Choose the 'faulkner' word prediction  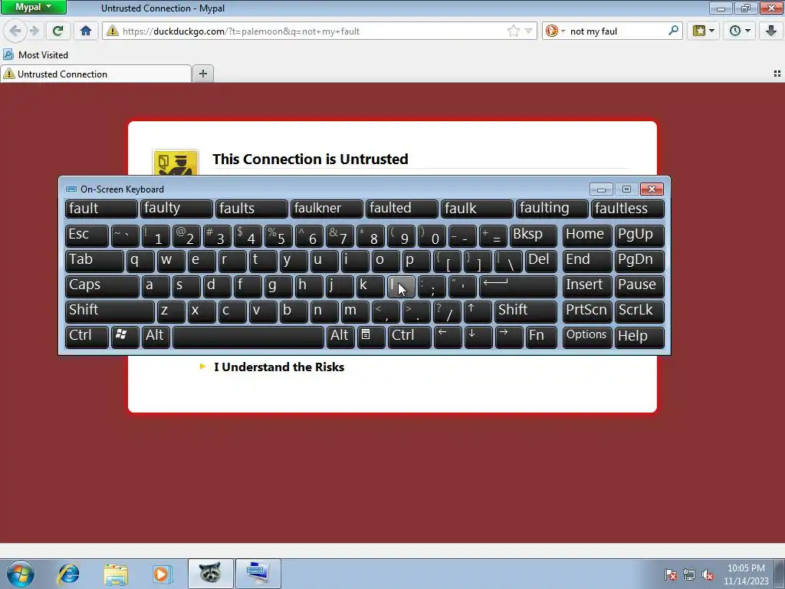click(x=327, y=209)
